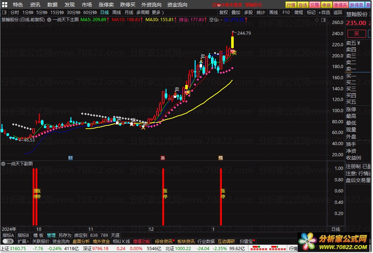Click the pink 交易 button
This screenshot has width=373, height=253.
pos(314,5)
